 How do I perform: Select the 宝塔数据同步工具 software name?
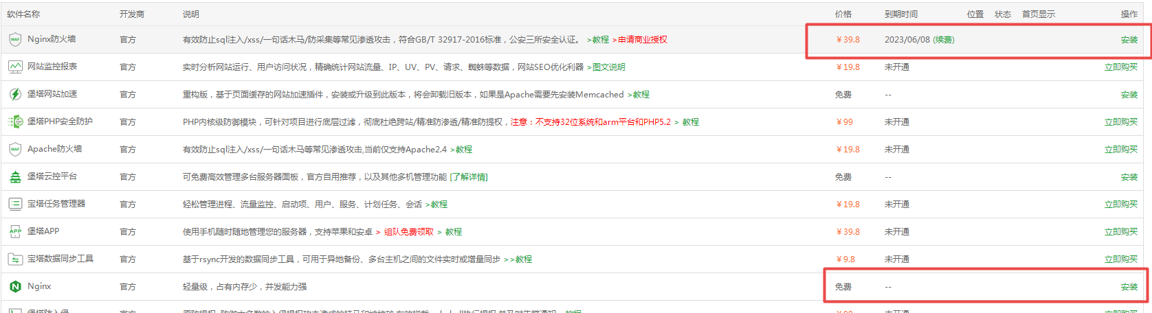pos(60,259)
